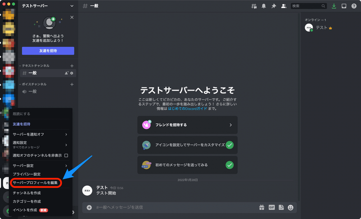Image resolution: width=361 pixels, height=219 pixels.
Task: Click the search magnifier icon
Action: 323,6
